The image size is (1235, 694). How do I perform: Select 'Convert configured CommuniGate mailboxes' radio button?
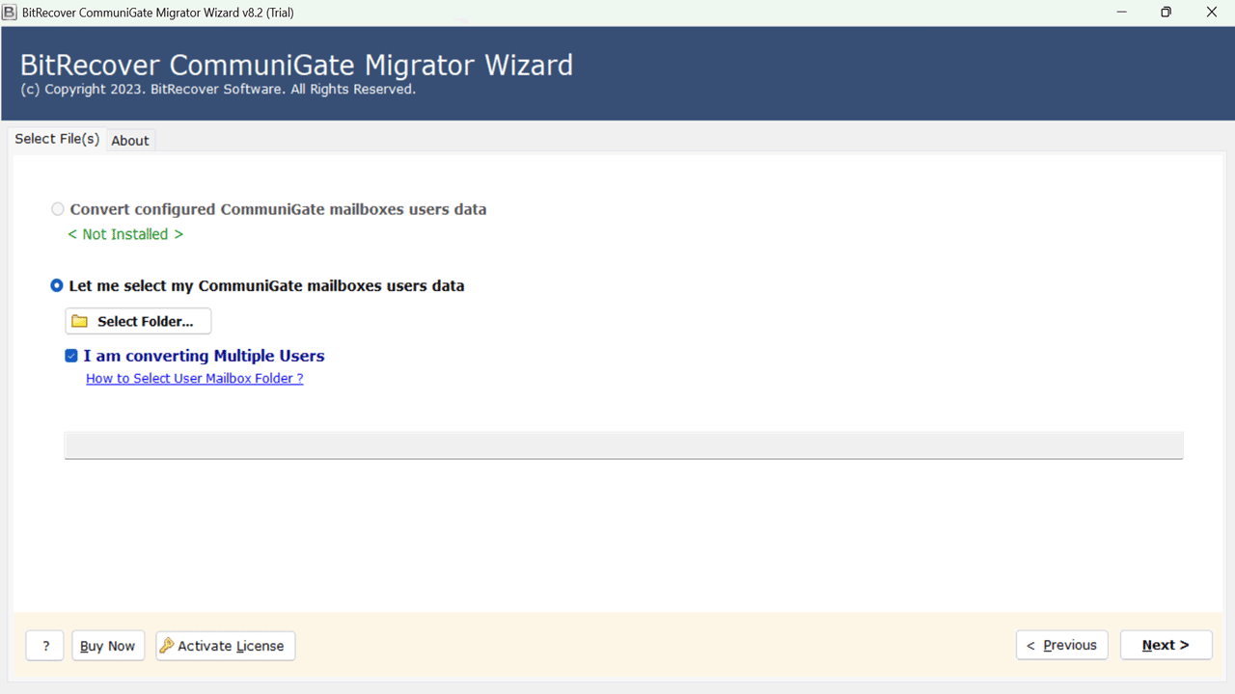(x=58, y=209)
